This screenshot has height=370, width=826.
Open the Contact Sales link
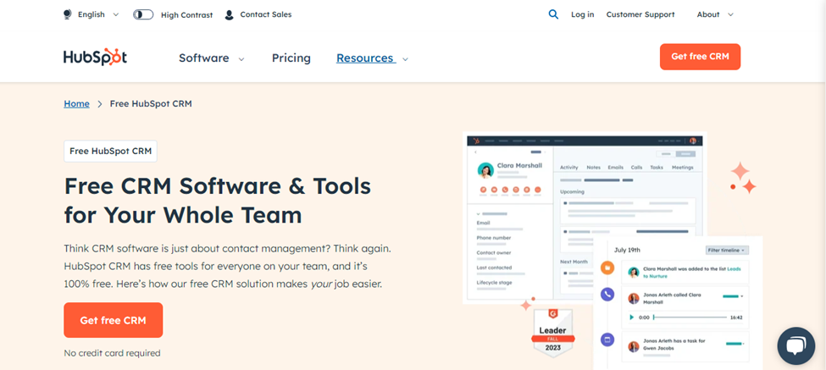click(x=265, y=14)
